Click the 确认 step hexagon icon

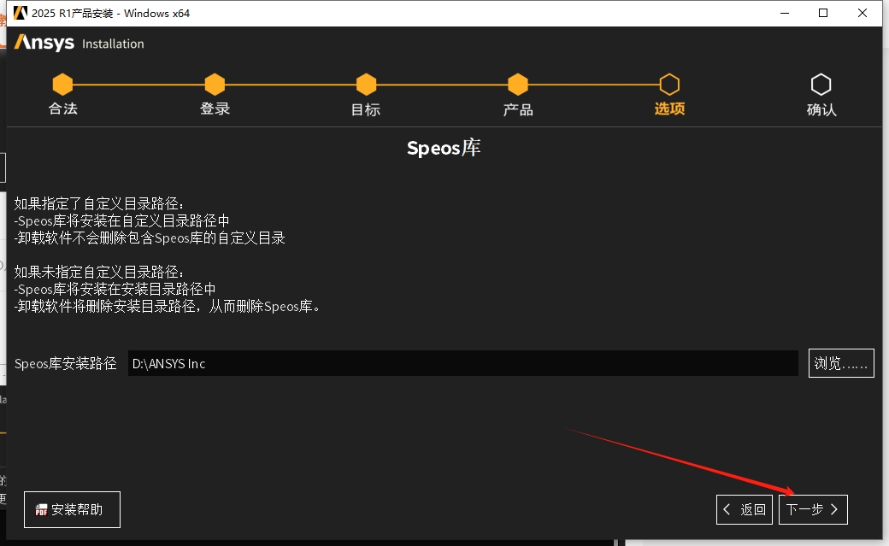tap(821, 85)
